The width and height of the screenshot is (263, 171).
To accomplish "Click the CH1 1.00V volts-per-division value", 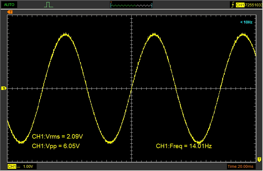I will pyautogui.click(x=28, y=167).
